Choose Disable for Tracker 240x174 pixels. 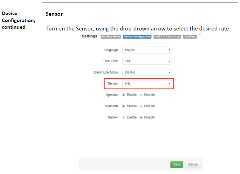point(141,118)
